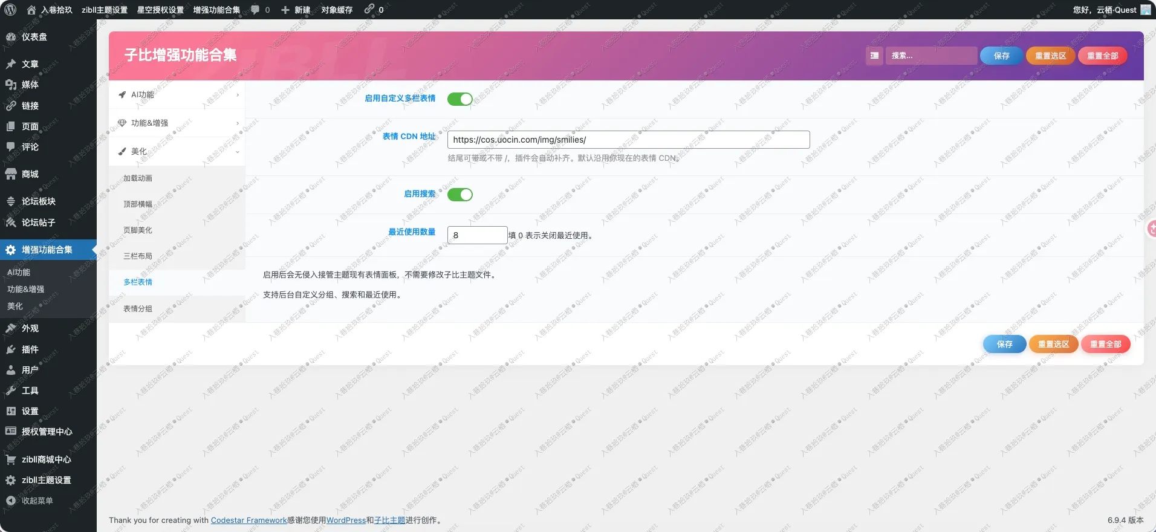Image resolution: width=1156 pixels, height=532 pixels.
Task: Open the zibll商城中心 cart icon
Action: point(11,459)
